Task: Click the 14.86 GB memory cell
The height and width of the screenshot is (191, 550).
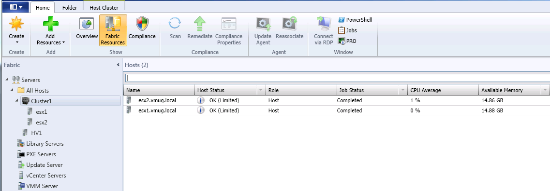Action: pos(492,100)
